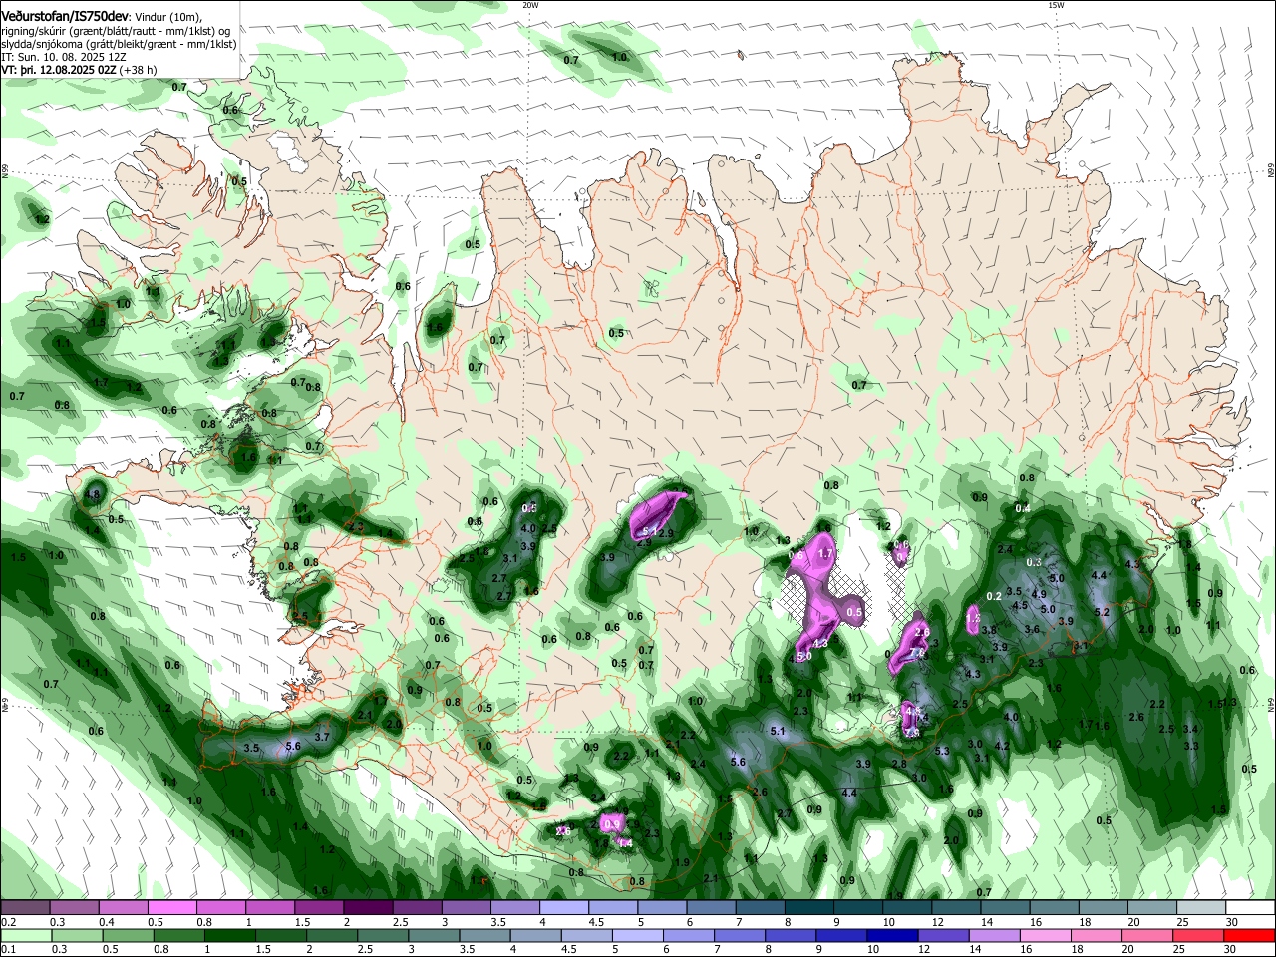
Task: Select the lower rain-scale swatch labeled 25
Action: 1199,936
